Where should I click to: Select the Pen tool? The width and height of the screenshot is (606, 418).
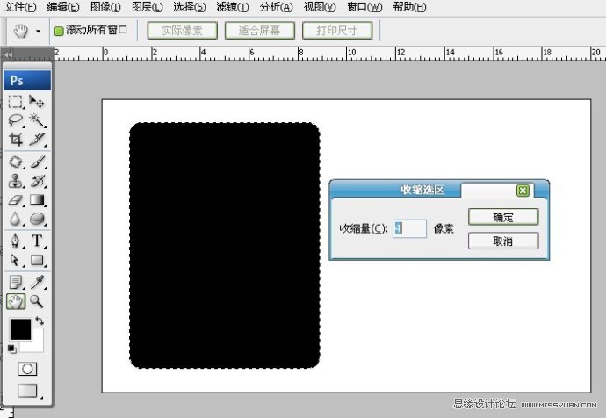pyautogui.click(x=16, y=241)
